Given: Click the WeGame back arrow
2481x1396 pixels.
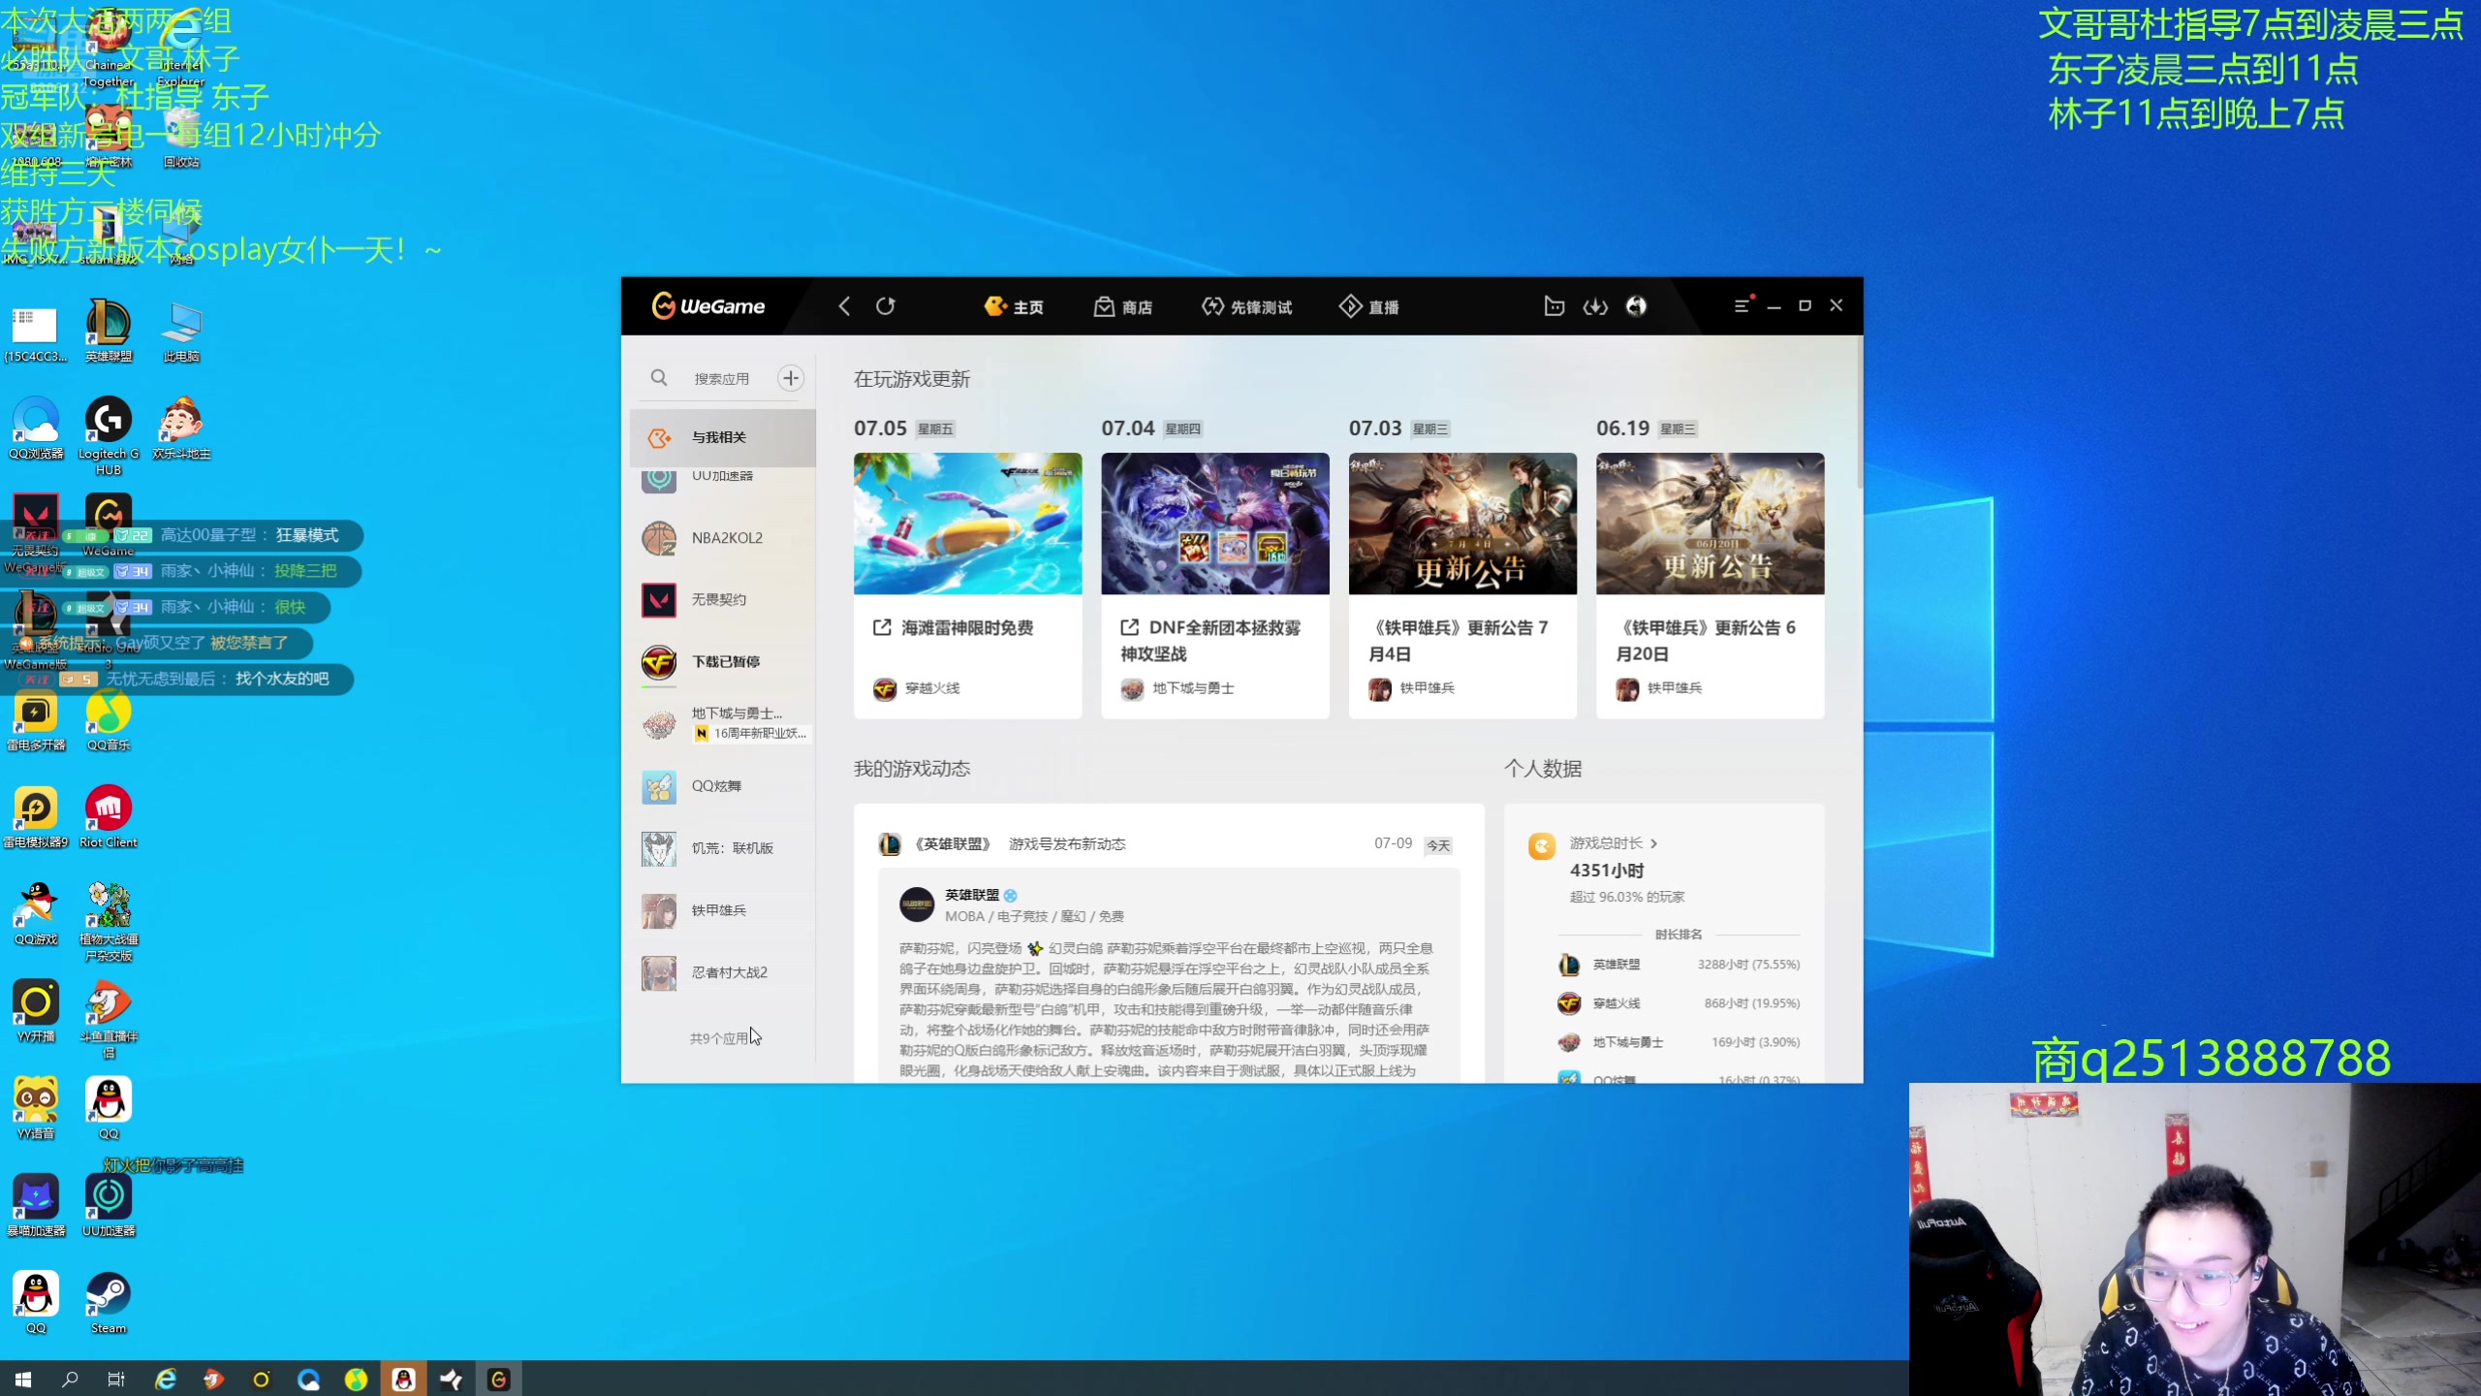Looking at the screenshot, I should pyautogui.click(x=844, y=306).
